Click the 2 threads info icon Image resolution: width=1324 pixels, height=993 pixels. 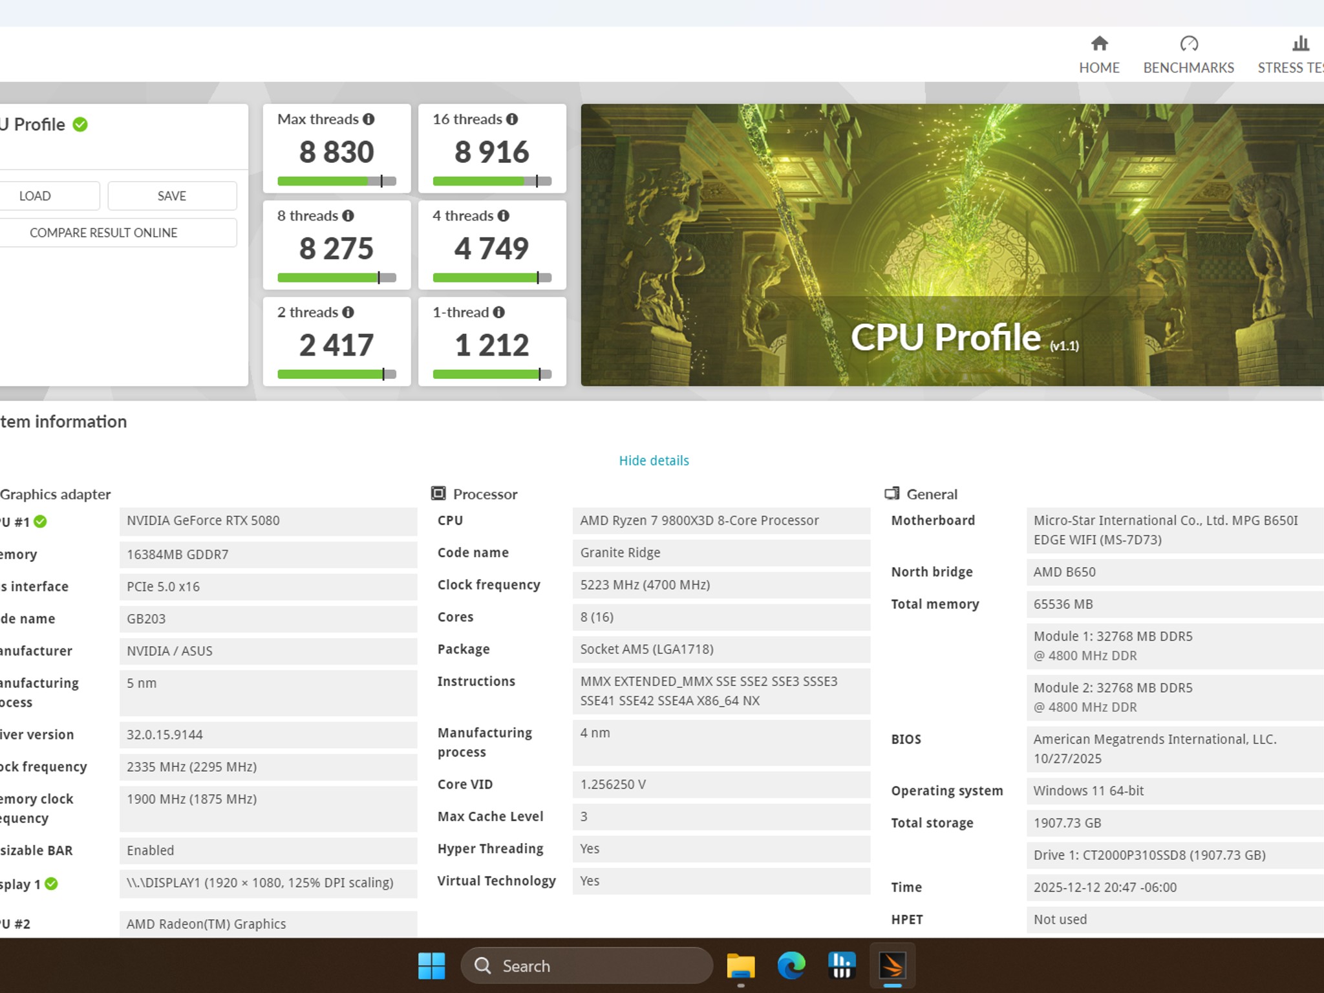[348, 312]
